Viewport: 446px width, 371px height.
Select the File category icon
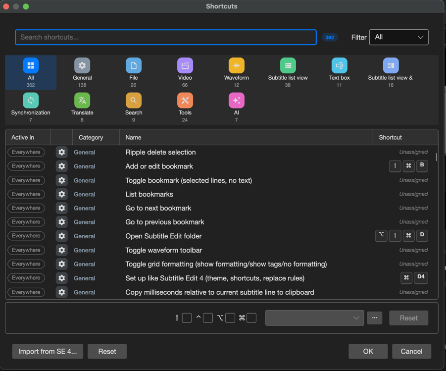134,65
